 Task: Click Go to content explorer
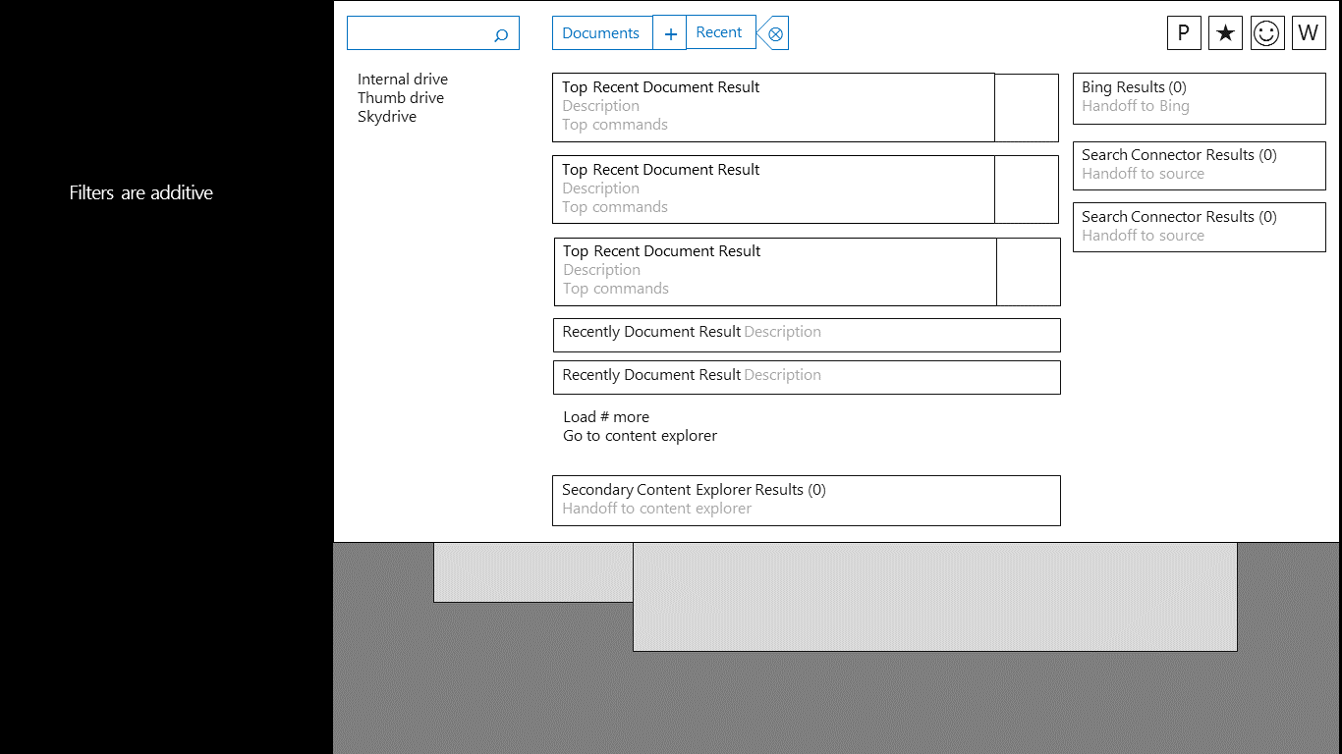click(x=641, y=436)
